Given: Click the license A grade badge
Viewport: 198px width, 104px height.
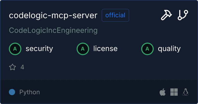Looking at the screenshot, I should (x=83, y=49).
